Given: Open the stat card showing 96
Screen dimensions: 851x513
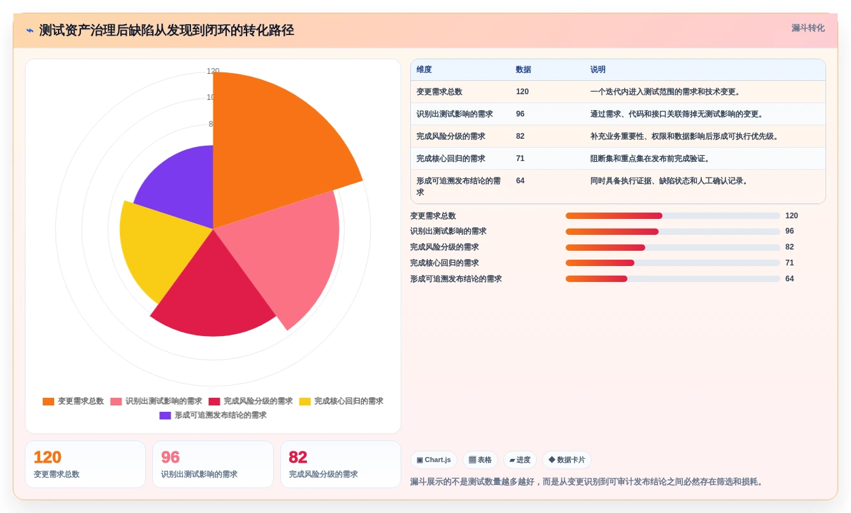Looking at the screenshot, I should (x=213, y=465).
